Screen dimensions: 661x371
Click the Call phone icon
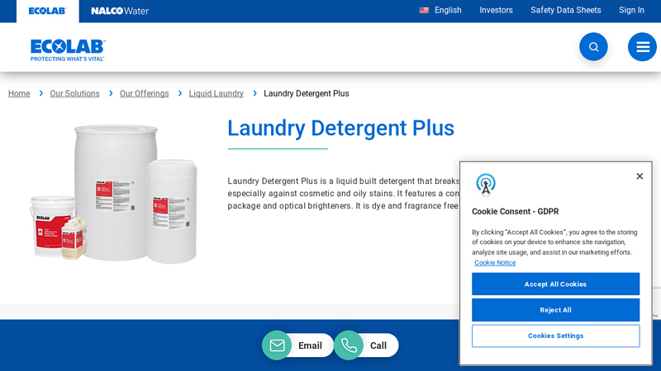pyautogui.click(x=349, y=345)
